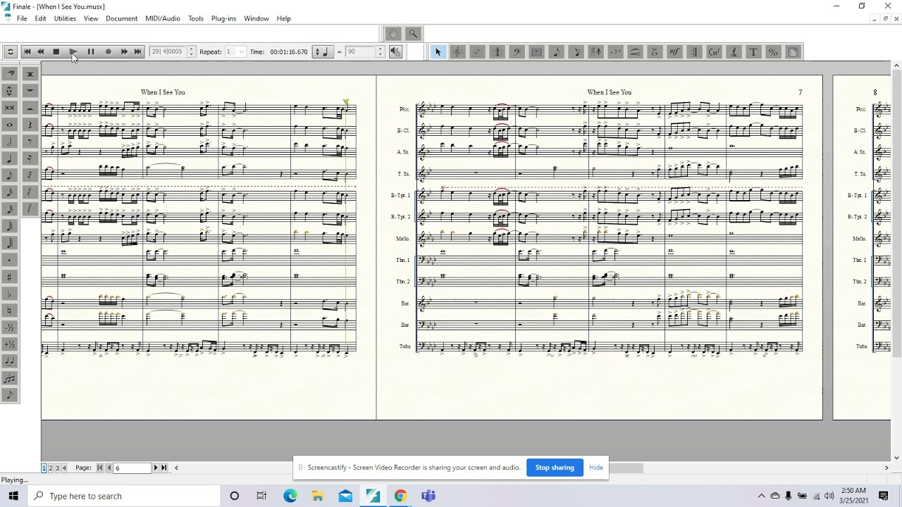Activate the Selection arrow tool
The height and width of the screenshot is (507, 902).
[x=438, y=51]
